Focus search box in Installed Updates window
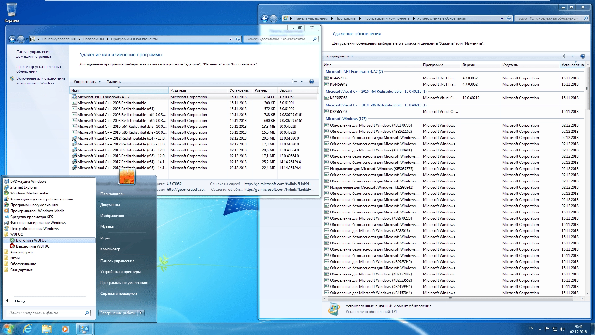 pyautogui.click(x=552, y=18)
